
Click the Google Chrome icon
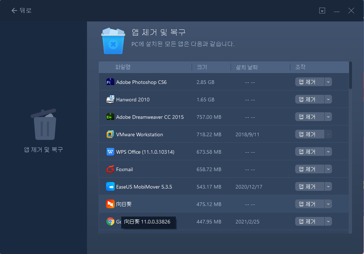point(110,222)
